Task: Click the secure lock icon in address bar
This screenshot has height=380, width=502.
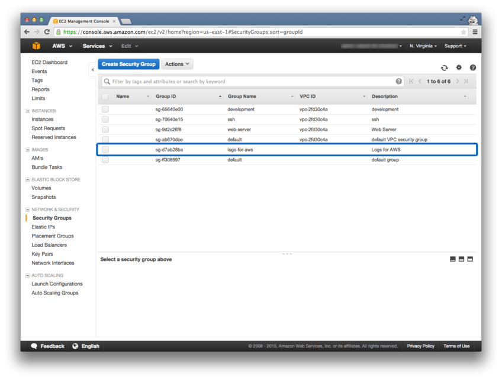Action: click(x=58, y=32)
